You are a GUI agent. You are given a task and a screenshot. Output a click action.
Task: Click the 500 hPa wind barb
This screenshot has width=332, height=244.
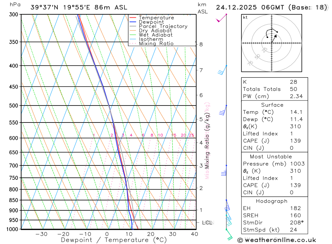point(223,110)
